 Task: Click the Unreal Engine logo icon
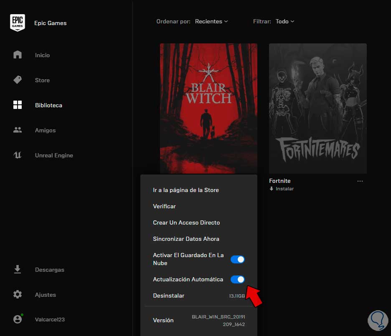[18, 155]
